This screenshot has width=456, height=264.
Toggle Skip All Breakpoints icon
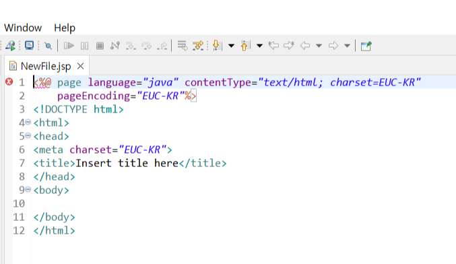(x=48, y=46)
